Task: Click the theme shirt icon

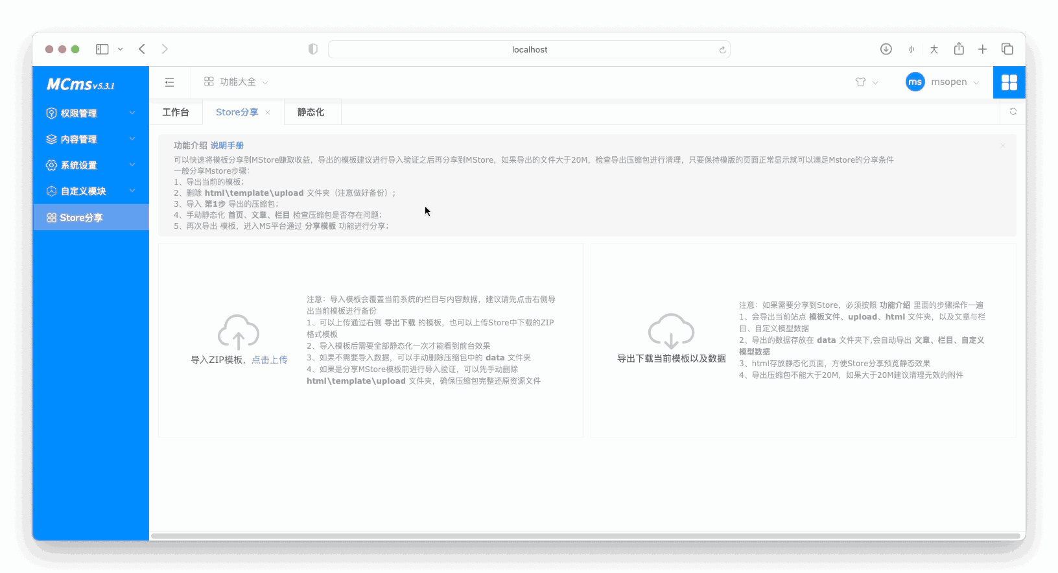Action: pyautogui.click(x=860, y=82)
